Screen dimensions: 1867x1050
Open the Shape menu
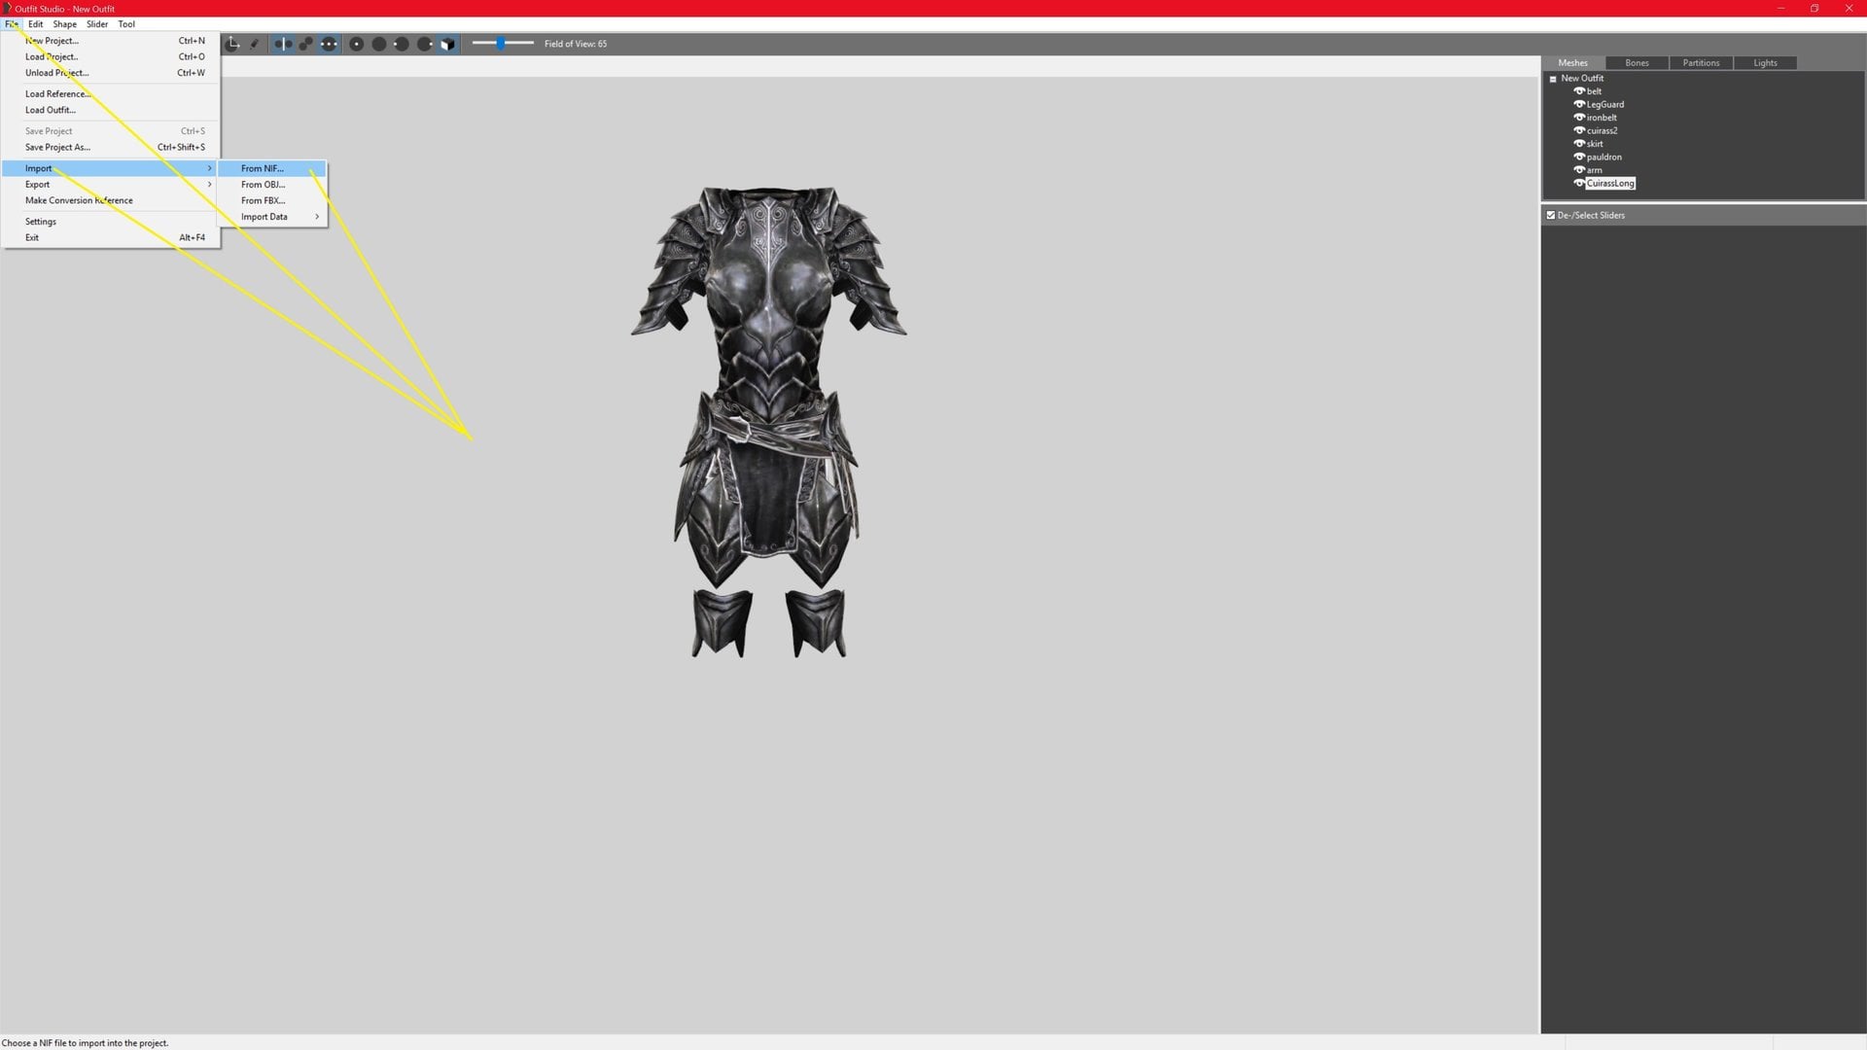click(65, 24)
